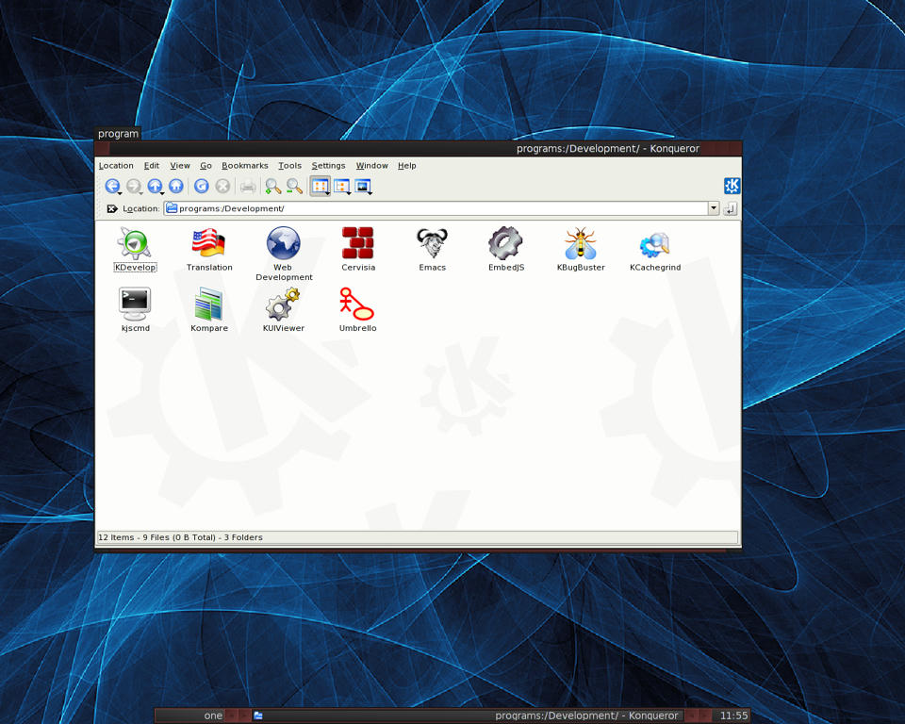Open the location history dropdown arrow
The height and width of the screenshot is (724, 905).
tap(714, 208)
